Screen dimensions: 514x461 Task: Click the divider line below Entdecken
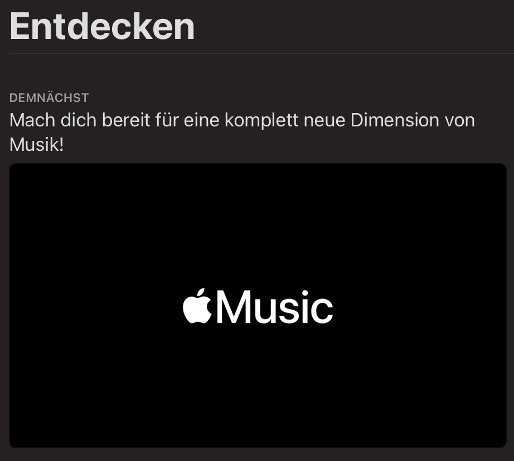click(261, 53)
